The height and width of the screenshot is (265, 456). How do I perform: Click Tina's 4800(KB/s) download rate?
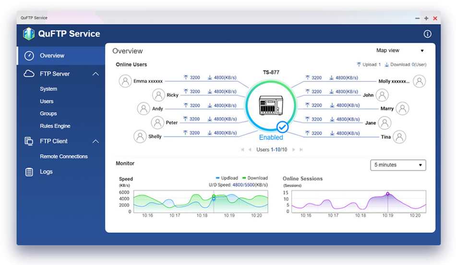pos(348,133)
